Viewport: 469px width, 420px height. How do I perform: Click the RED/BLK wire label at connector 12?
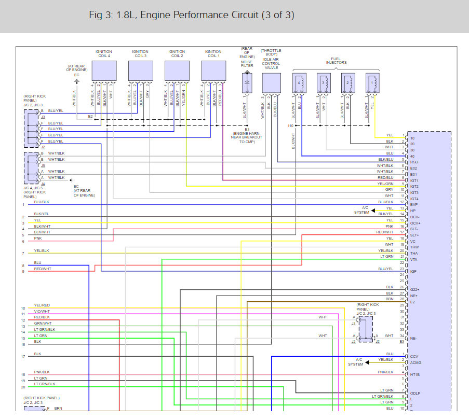[42, 317]
